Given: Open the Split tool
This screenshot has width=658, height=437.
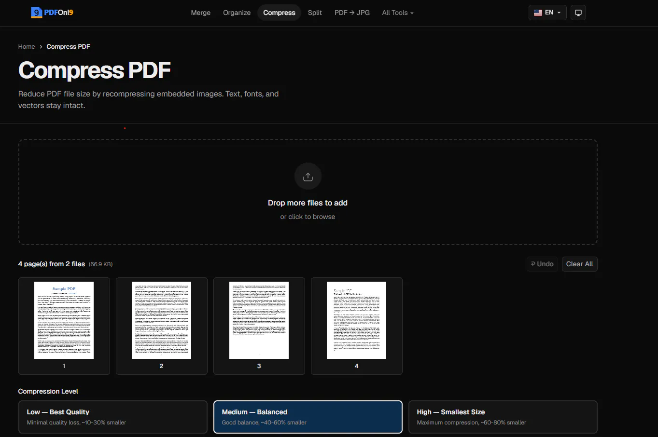Looking at the screenshot, I should tap(315, 13).
